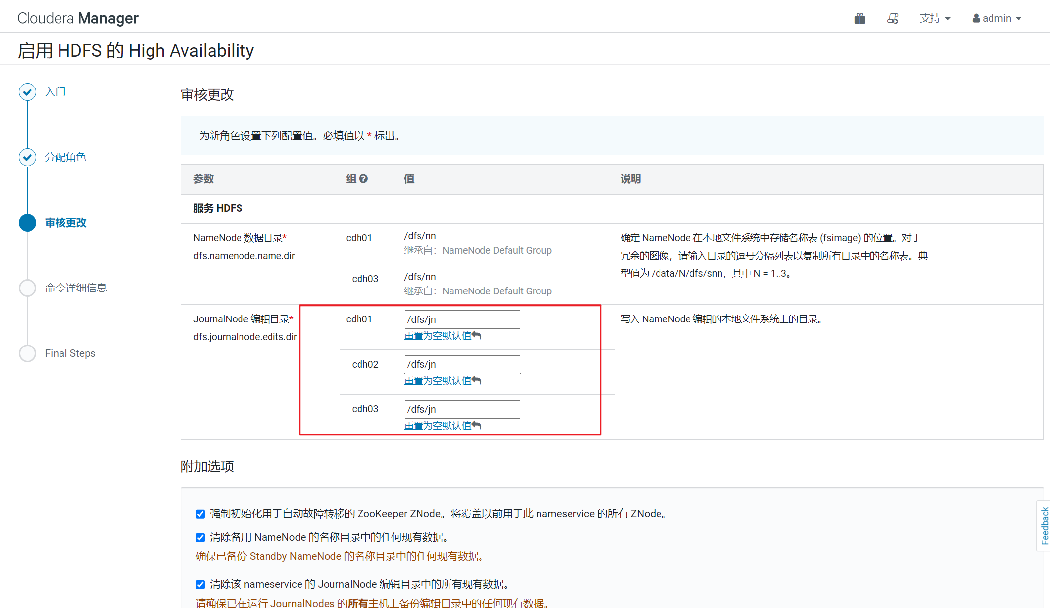The image size is (1050, 608).
Task: Open the Feedback side tab
Action: 1044,525
